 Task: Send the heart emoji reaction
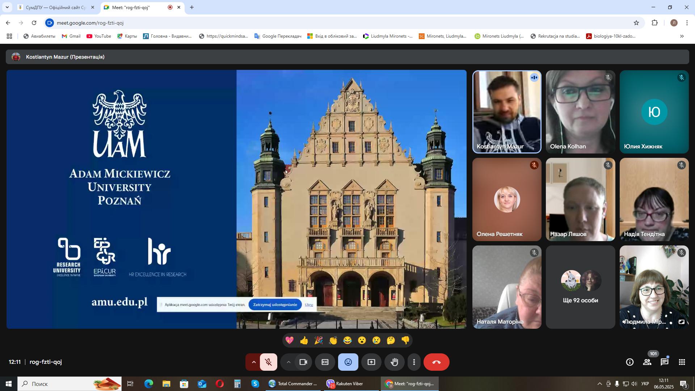290,340
